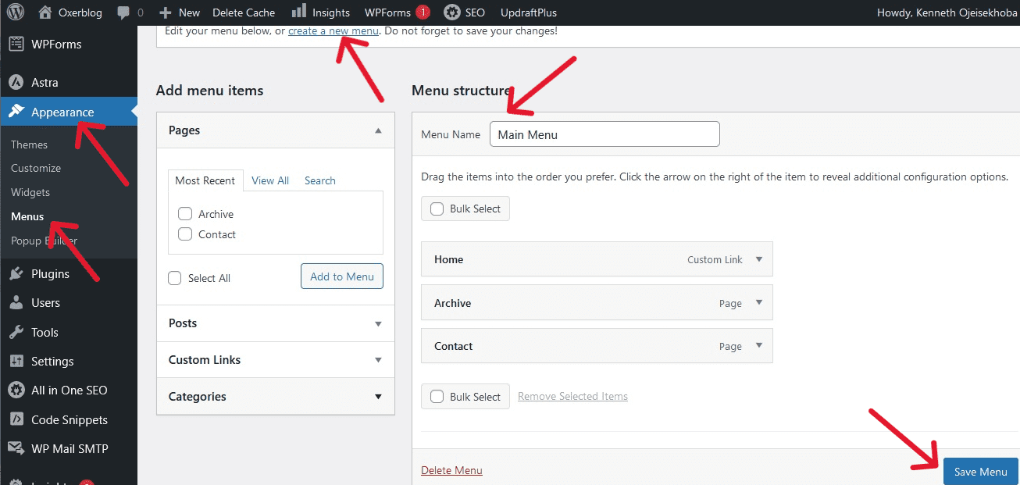Click the WPForms sidebar icon
This screenshot has width=1020, height=485.
pyautogui.click(x=16, y=44)
